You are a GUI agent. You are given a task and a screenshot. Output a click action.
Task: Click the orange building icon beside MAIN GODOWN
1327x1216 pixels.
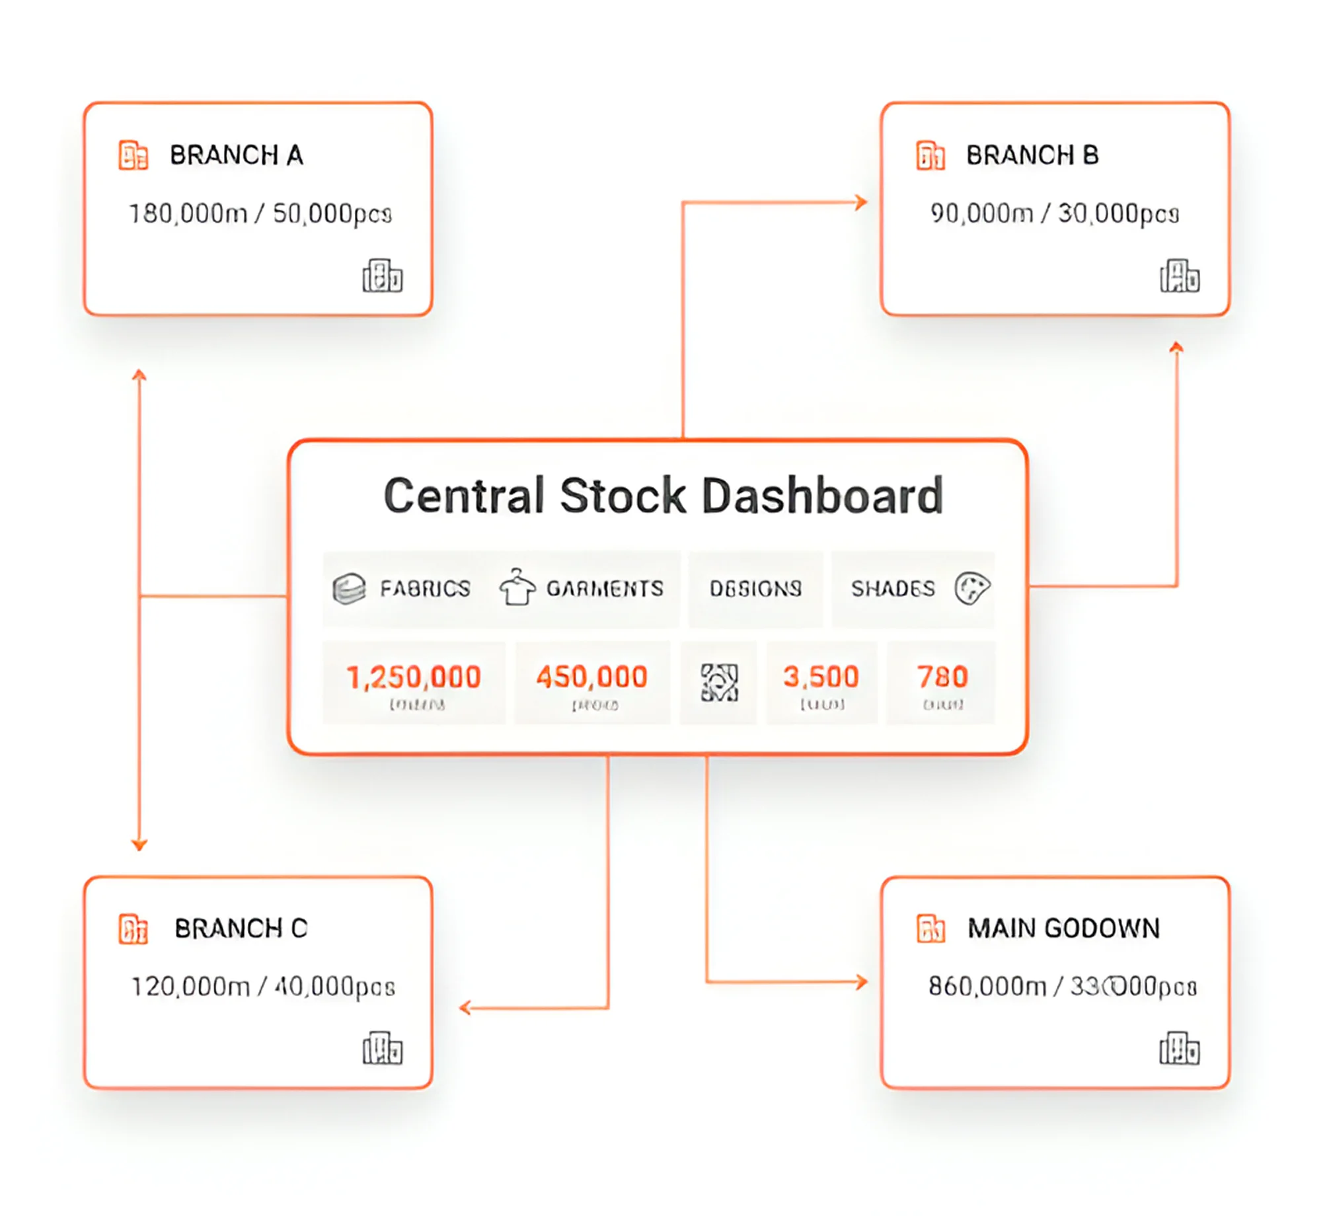pos(930,929)
